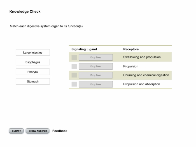Screen dimensions: 196x147
Task: Click the Signaling Ligand column header
Action: pyautogui.click(x=84, y=49)
